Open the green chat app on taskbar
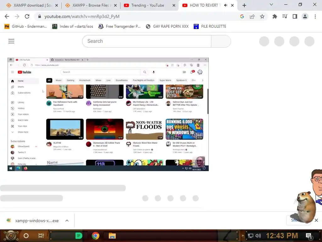Image resolution: width=322 pixels, height=242 pixels. point(79,236)
